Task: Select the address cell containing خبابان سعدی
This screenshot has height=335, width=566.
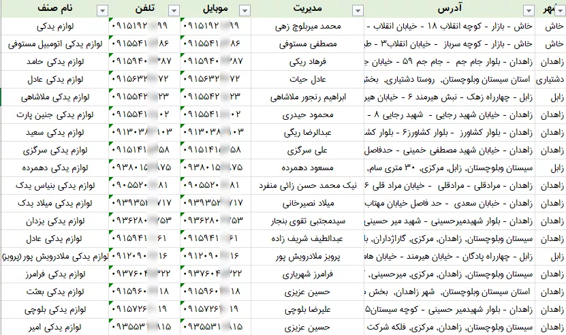Action: pyautogui.click(x=450, y=203)
